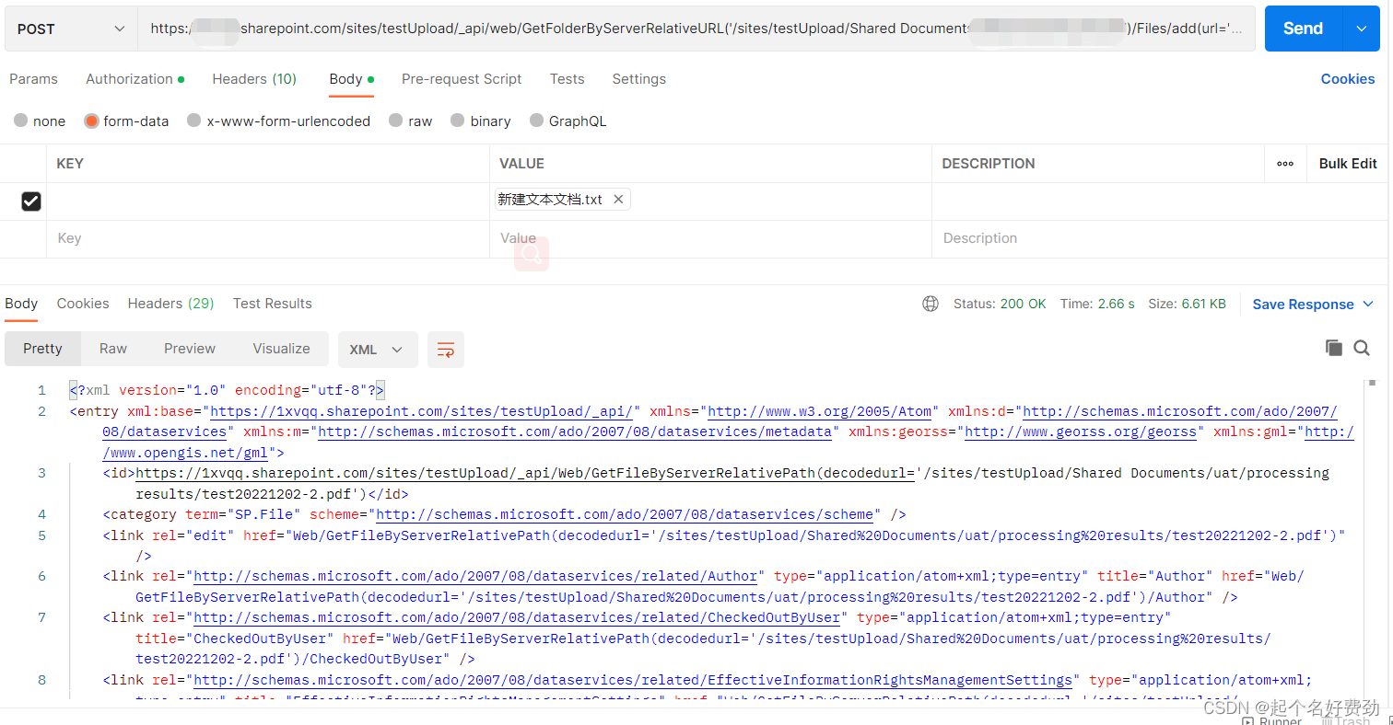This screenshot has width=1393, height=725.
Task: Open the POST method dropdown
Action: (71, 29)
